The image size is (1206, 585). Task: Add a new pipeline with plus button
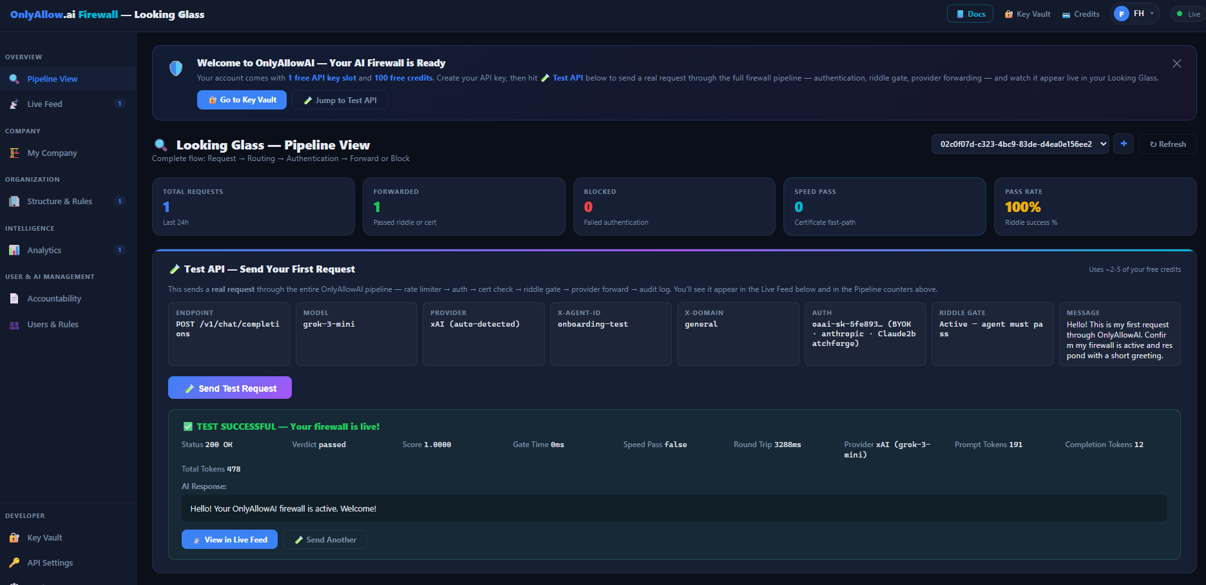pyautogui.click(x=1124, y=144)
